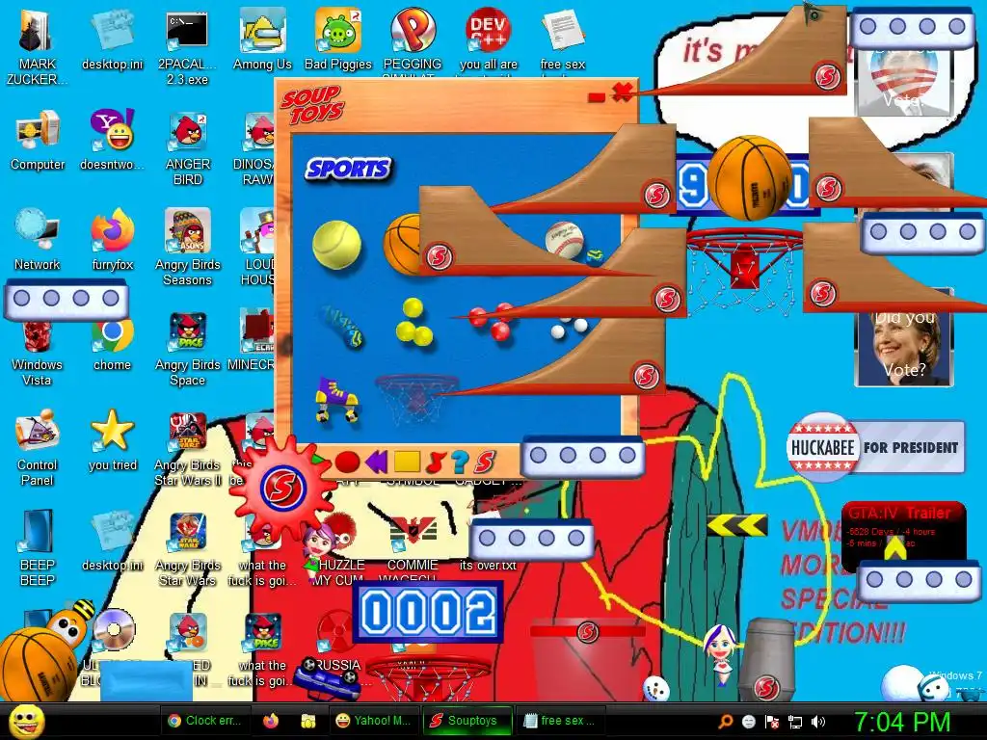
Task: Open the Network desktop icon
Action: [38, 241]
